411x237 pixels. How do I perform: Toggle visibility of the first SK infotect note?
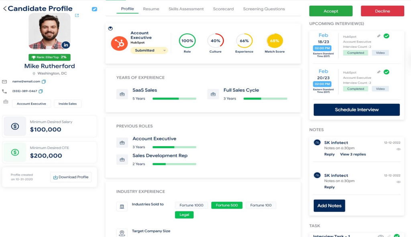[x=399, y=149]
